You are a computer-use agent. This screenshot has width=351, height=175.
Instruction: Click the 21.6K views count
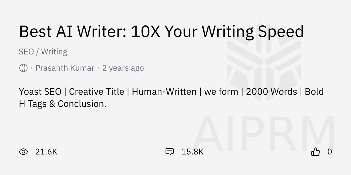[46, 152]
